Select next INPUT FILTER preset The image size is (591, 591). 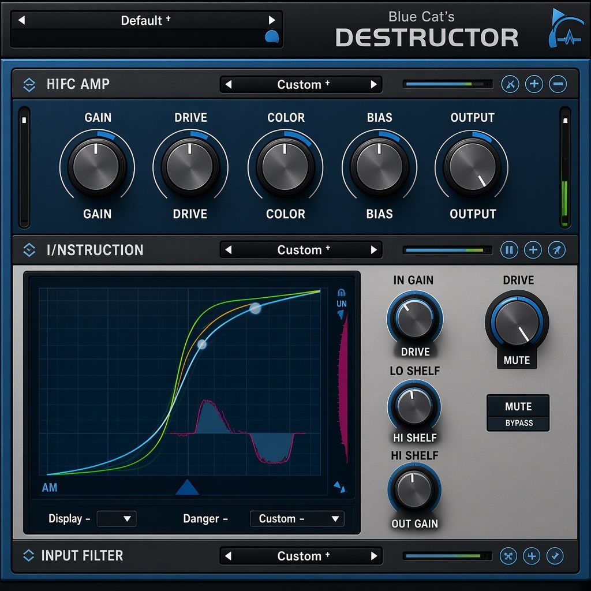pyautogui.click(x=373, y=556)
